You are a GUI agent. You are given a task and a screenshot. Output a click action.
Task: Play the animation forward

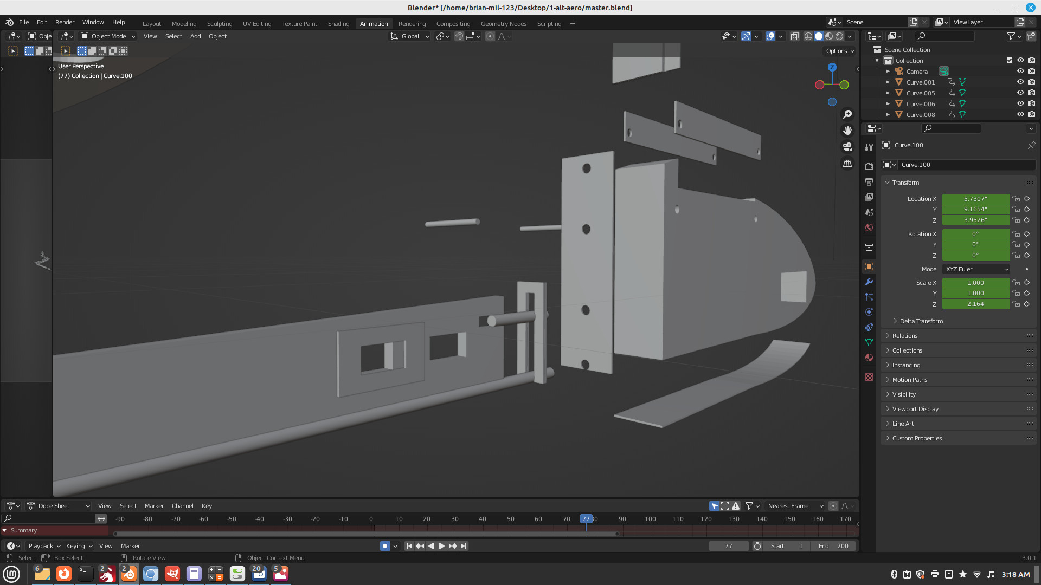coord(442,546)
